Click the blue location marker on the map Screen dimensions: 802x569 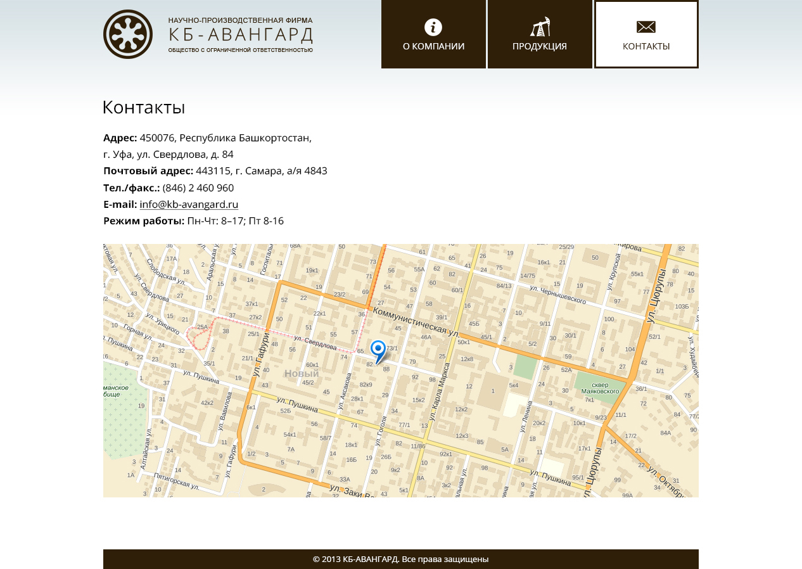click(x=378, y=350)
